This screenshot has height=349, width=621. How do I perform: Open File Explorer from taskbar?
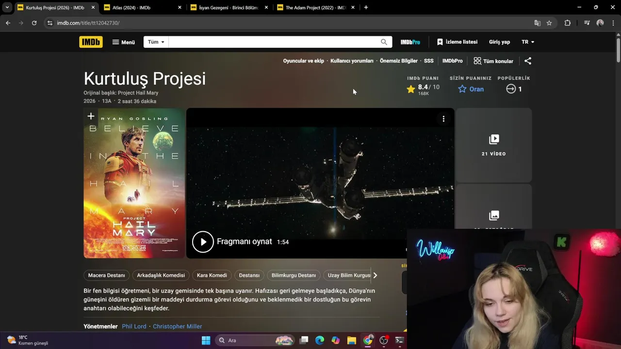point(352,340)
